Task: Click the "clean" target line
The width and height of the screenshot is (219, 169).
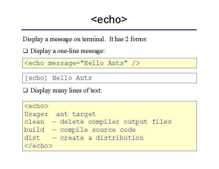Action: click(x=98, y=122)
